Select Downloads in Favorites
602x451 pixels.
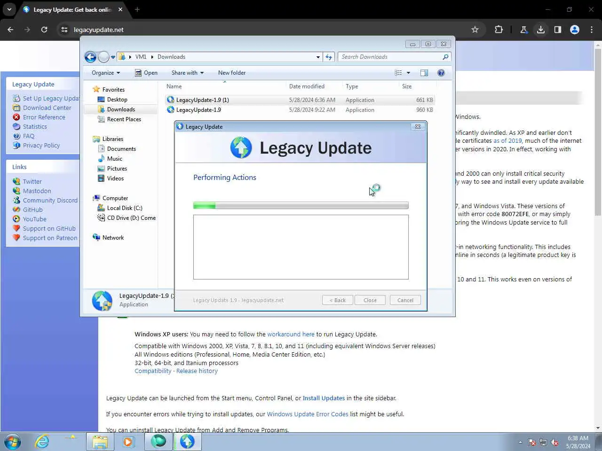(121, 109)
